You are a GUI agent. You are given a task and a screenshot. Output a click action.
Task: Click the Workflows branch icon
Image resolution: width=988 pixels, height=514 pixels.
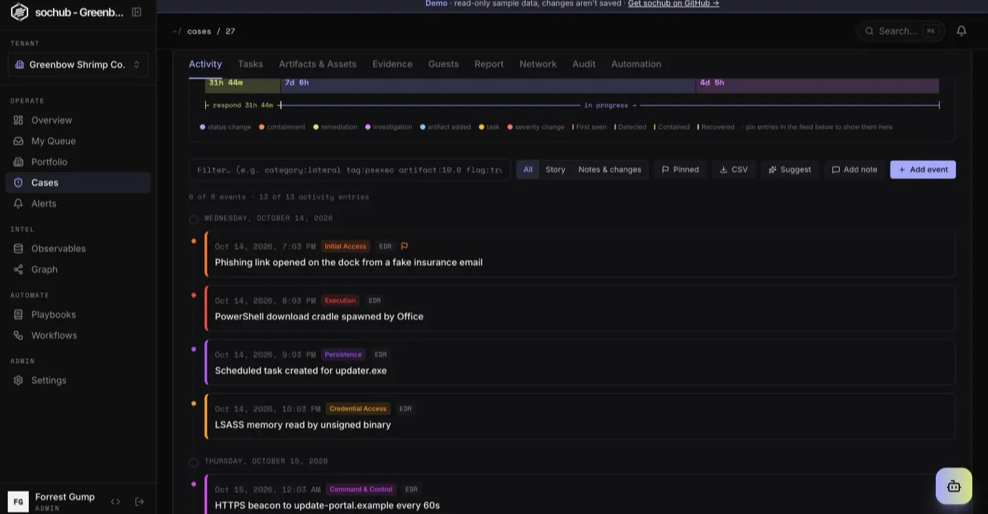[x=19, y=335]
